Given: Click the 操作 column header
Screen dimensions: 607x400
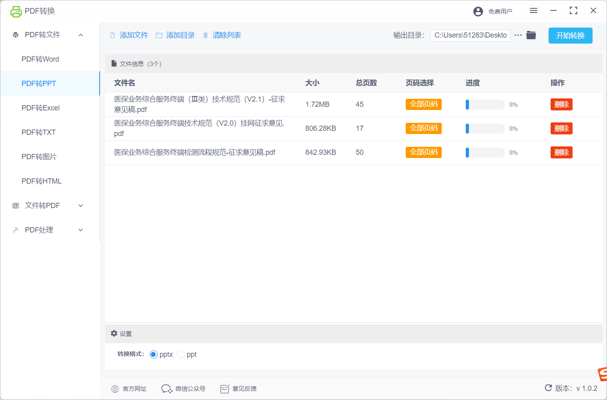Looking at the screenshot, I should click(x=557, y=83).
